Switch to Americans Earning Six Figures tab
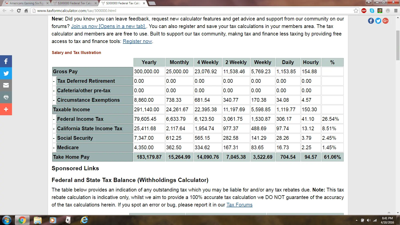This screenshot has width=400, height=225. click(26, 3)
